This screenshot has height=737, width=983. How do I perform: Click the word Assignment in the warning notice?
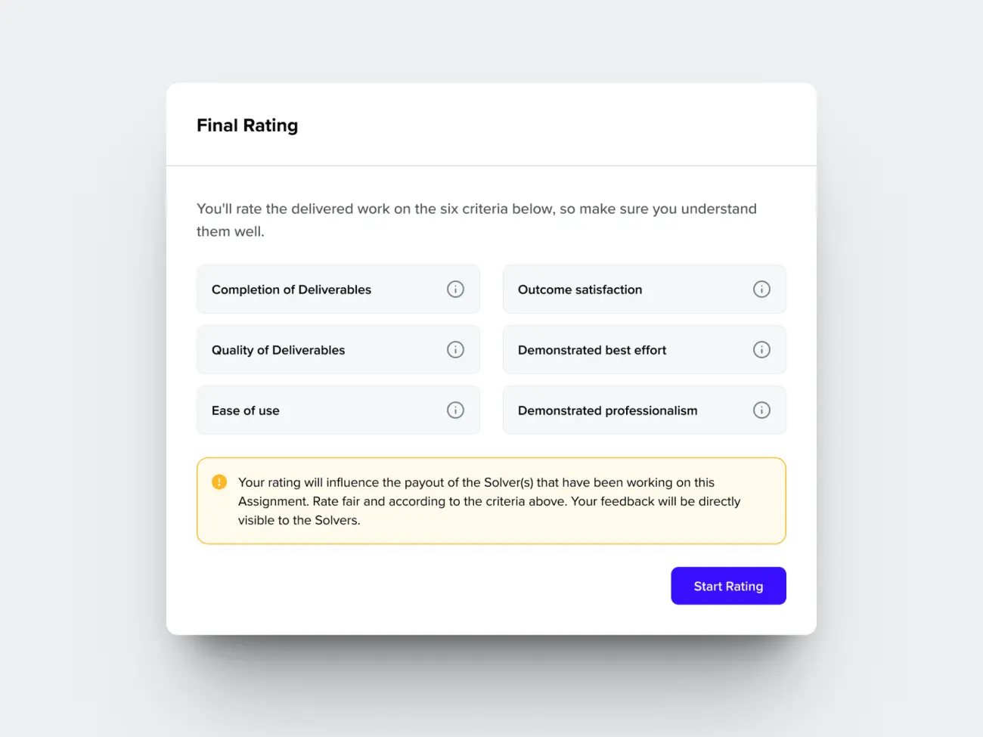pyautogui.click(x=273, y=501)
